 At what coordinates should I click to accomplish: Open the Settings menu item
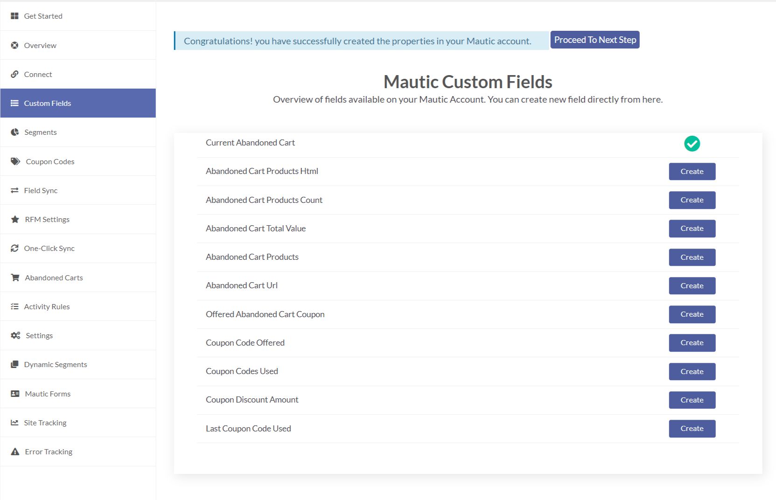78,335
